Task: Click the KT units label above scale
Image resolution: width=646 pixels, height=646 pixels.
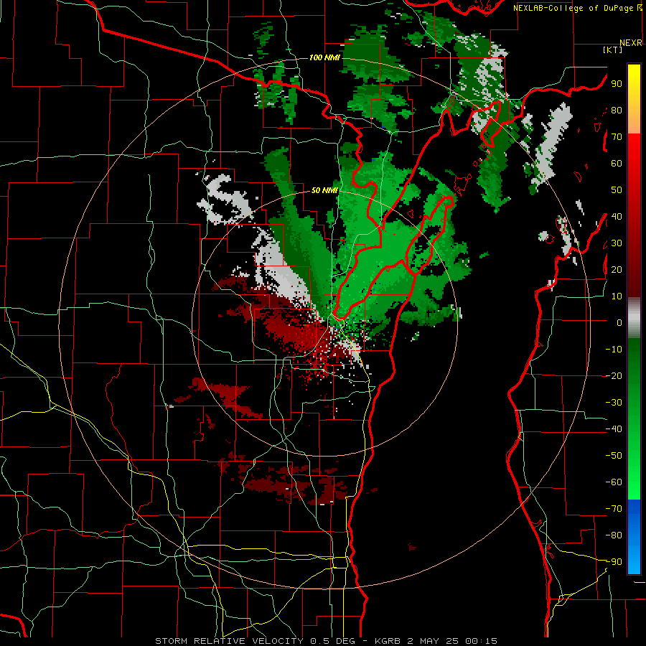Action: 612,50
